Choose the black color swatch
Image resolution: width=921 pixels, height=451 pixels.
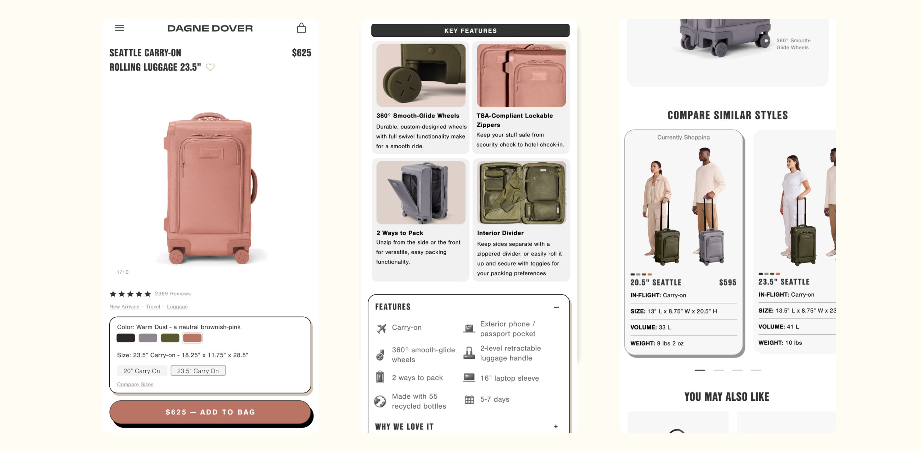pyautogui.click(x=126, y=338)
